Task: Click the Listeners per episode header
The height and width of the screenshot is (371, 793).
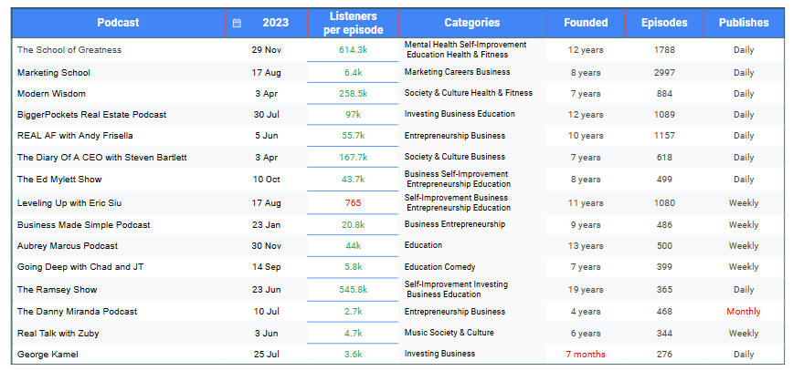Action: pyautogui.click(x=353, y=23)
